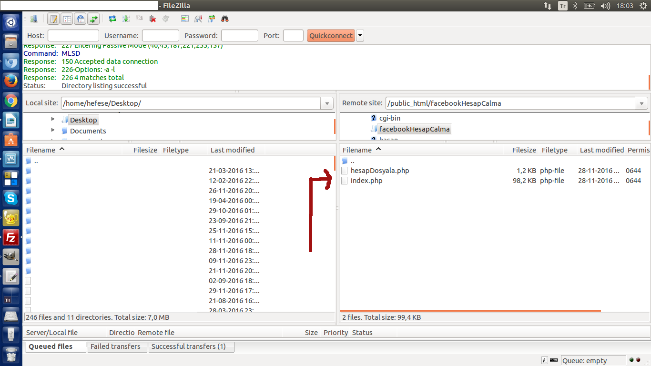Focus the Username input field
This screenshot has height=366, width=651.
click(161, 36)
